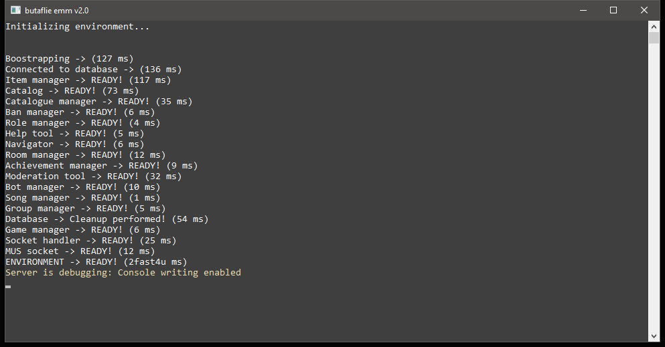
Task: Click the 'Achievement manager -> READY!' line
Action: click(101, 166)
